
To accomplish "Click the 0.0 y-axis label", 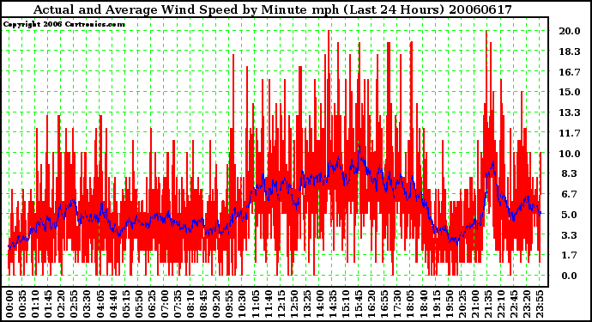I will [570, 276].
